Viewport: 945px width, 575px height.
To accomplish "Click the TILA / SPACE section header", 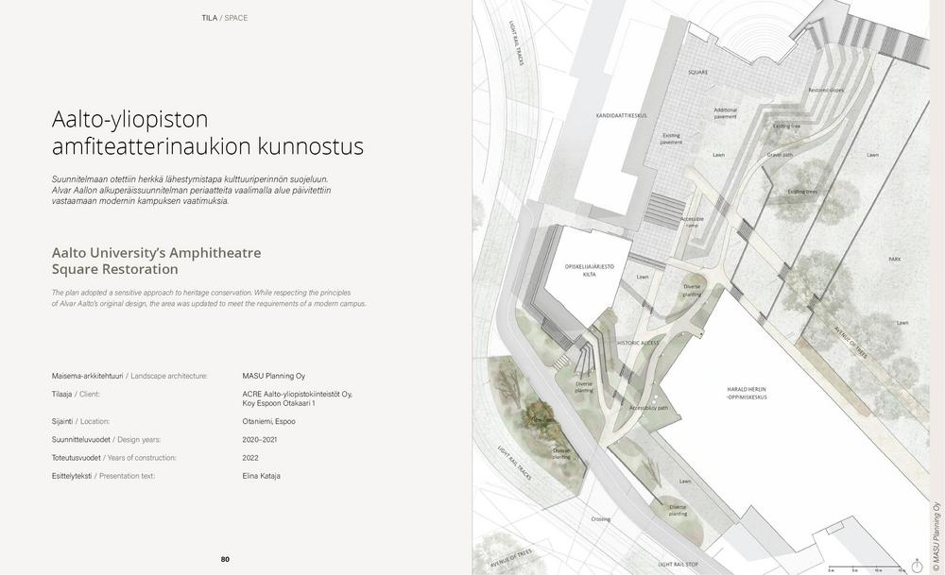I will 224,18.
